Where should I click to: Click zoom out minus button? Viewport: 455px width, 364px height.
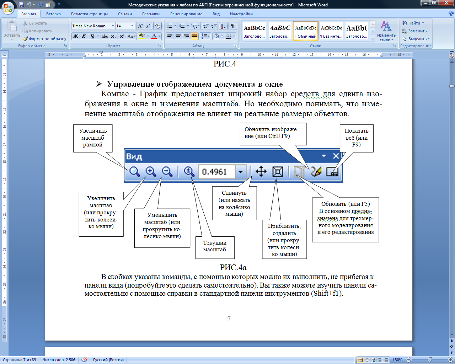point(408,360)
